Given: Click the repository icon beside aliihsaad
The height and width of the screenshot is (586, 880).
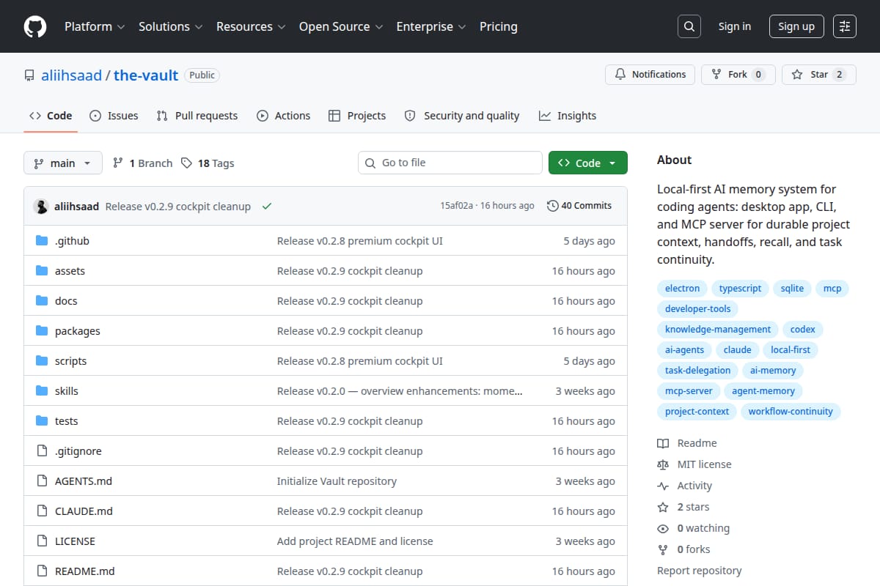Looking at the screenshot, I should [x=29, y=75].
